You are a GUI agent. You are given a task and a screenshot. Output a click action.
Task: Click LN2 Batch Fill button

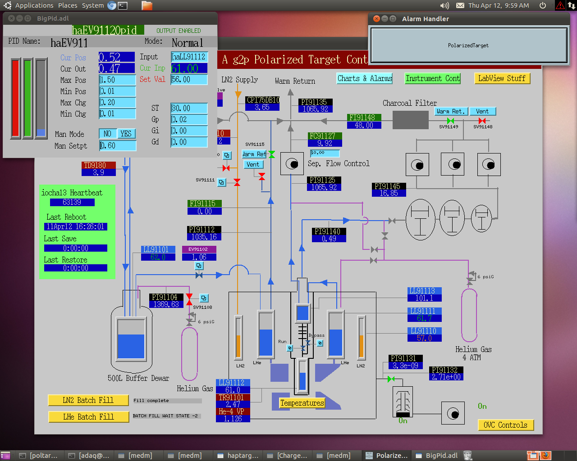(88, 400)
